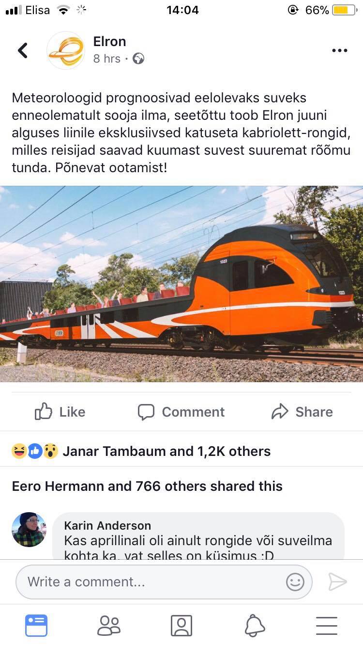Screen dimensions: 363x647
Task: Tap the Comment button
Action: [x=181, y=412]
